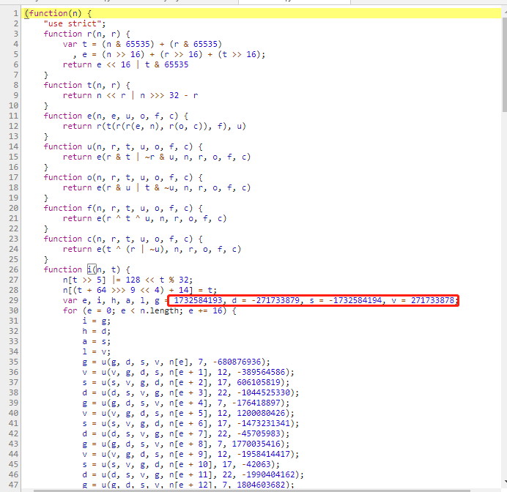Click the line containing -42063
This screenshot has height=492, width=507.
[x=181, y=464]
